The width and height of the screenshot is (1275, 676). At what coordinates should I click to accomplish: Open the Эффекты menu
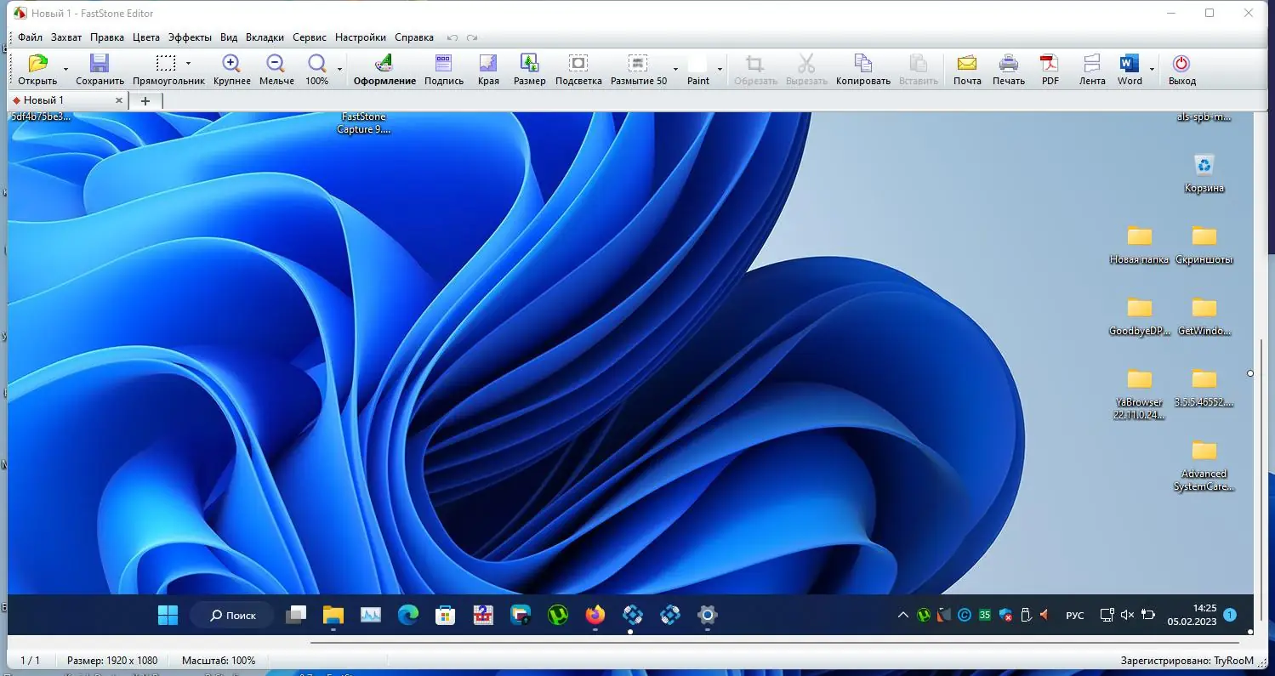click(190, 37)
